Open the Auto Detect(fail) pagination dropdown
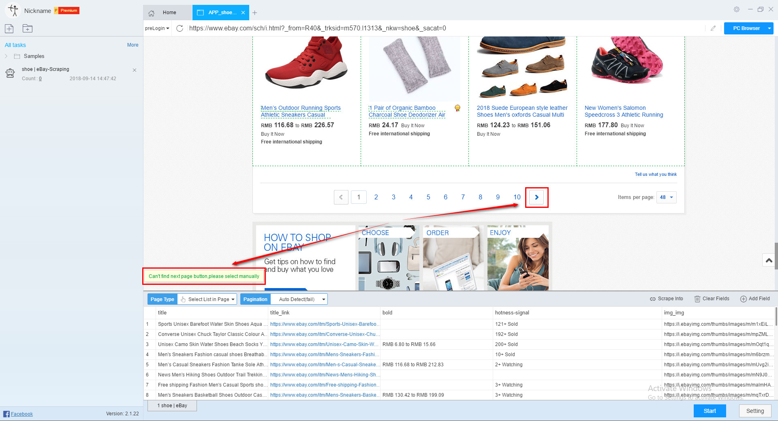The image size is (778, 421). [x=299, y=299]
